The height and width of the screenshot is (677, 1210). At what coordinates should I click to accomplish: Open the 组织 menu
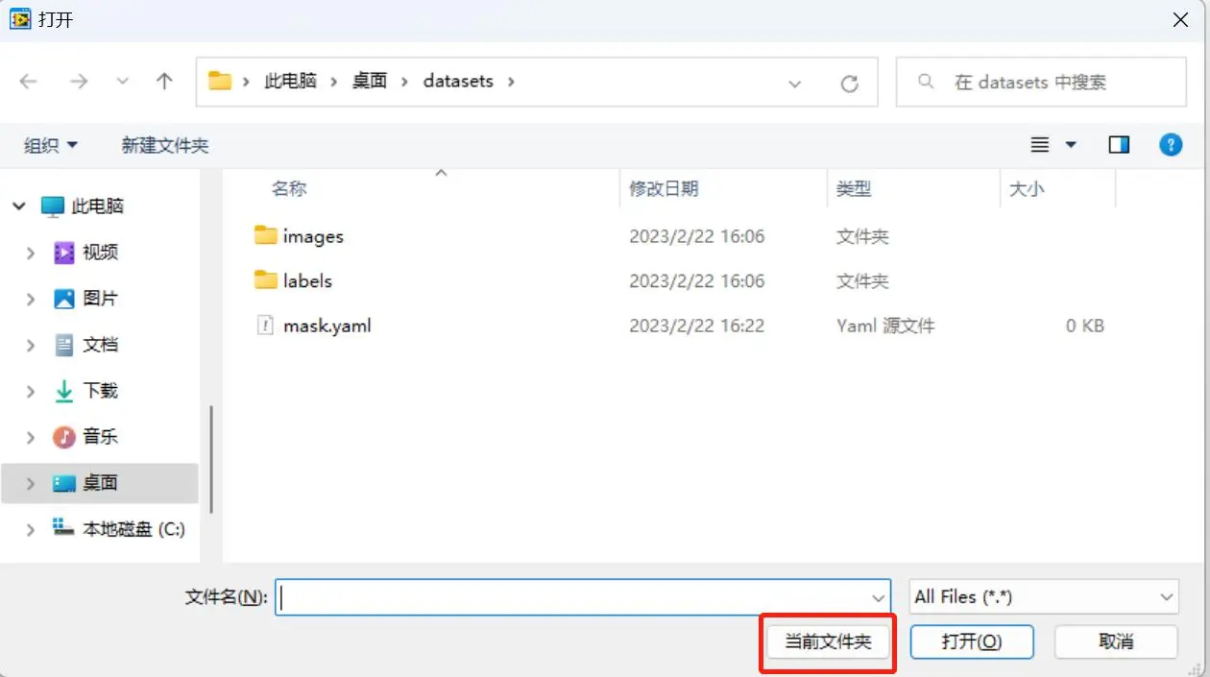click(x=50, y=145)
